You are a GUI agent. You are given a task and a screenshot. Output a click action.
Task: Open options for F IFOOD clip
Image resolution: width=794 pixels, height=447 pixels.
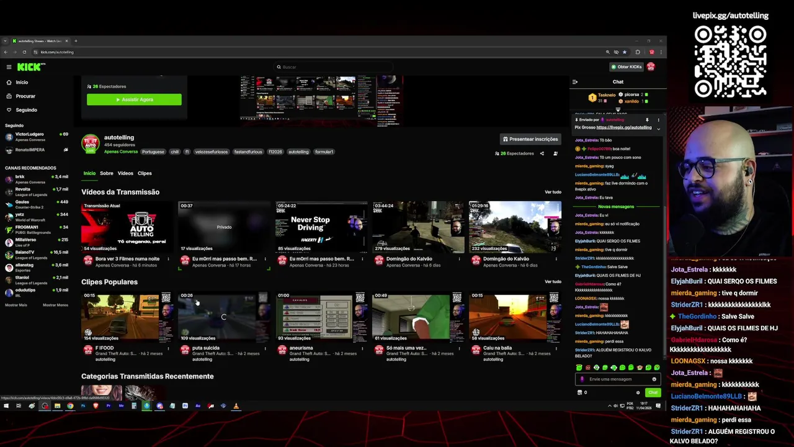[168, 348]
